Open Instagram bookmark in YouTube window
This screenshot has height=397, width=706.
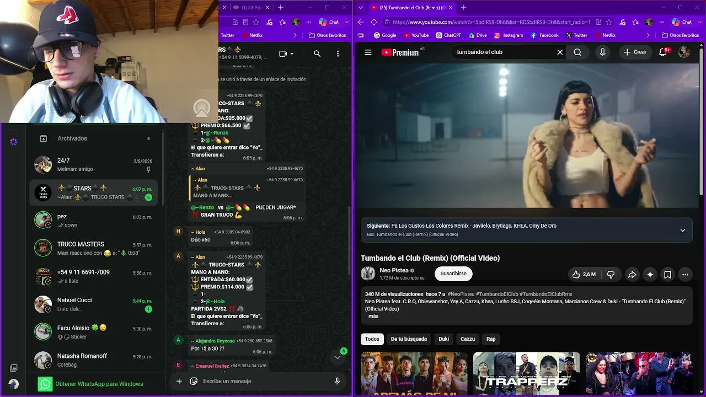[508, 35]
